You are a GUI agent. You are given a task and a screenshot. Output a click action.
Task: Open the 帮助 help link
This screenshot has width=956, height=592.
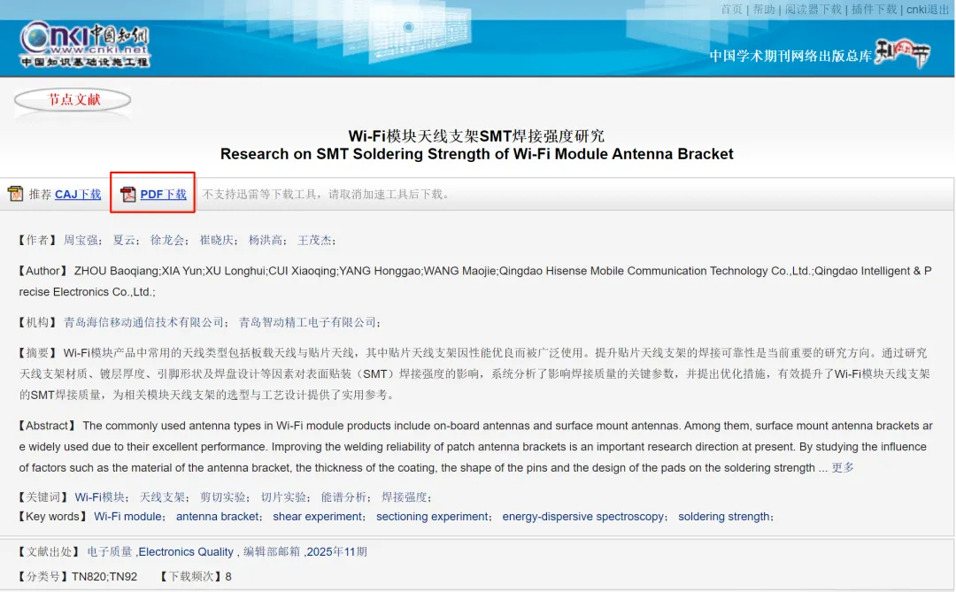pos(763,9)
